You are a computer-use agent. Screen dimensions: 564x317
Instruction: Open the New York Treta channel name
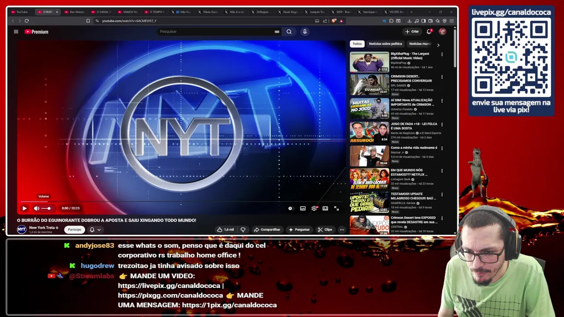point(42,228)
